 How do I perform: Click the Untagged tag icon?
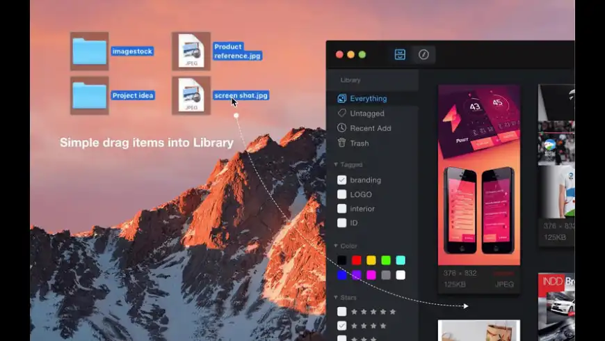click(342, 113)
